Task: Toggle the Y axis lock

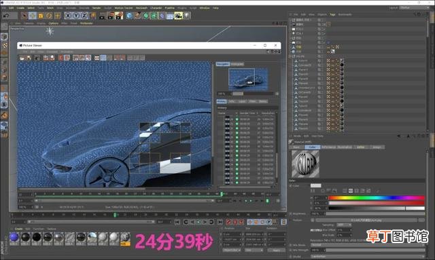Action: click(x=76, y=16)
